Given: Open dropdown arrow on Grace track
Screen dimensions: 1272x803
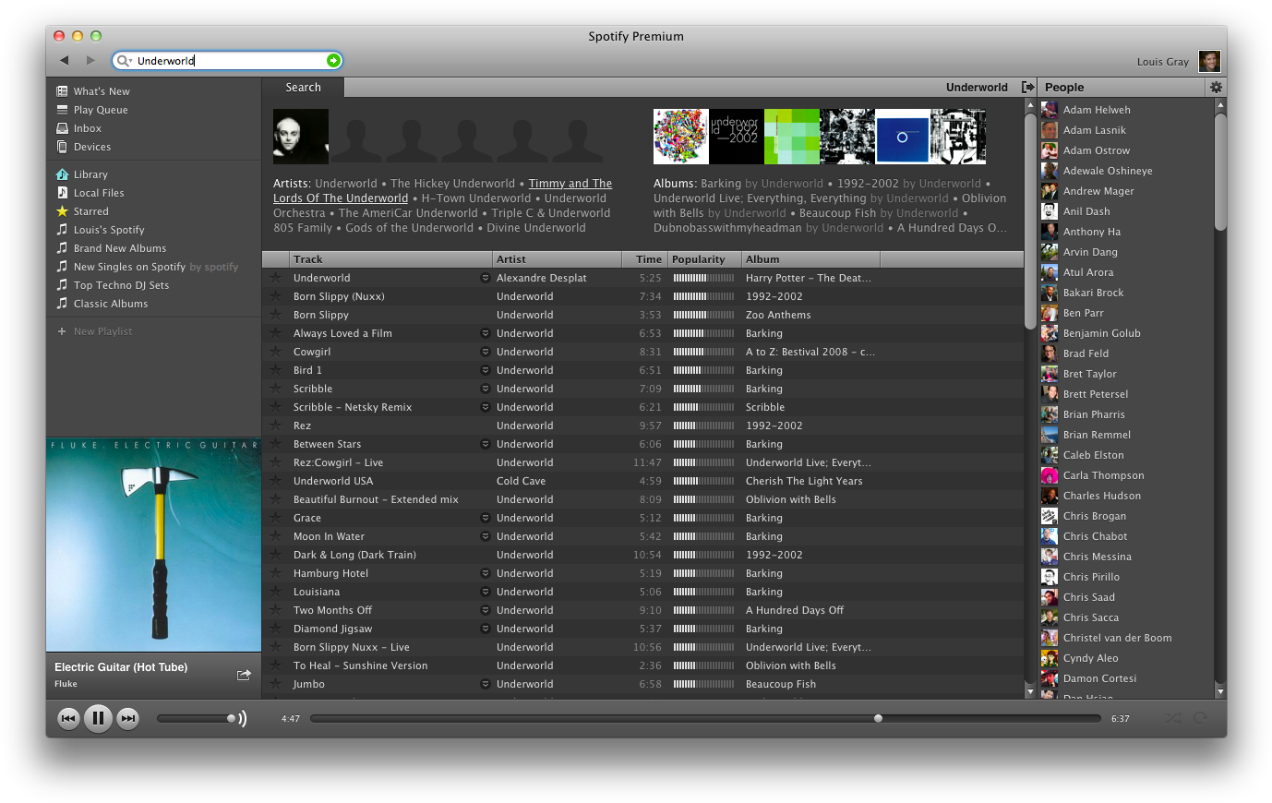Looking at the screenshot, I should [485, 518].
